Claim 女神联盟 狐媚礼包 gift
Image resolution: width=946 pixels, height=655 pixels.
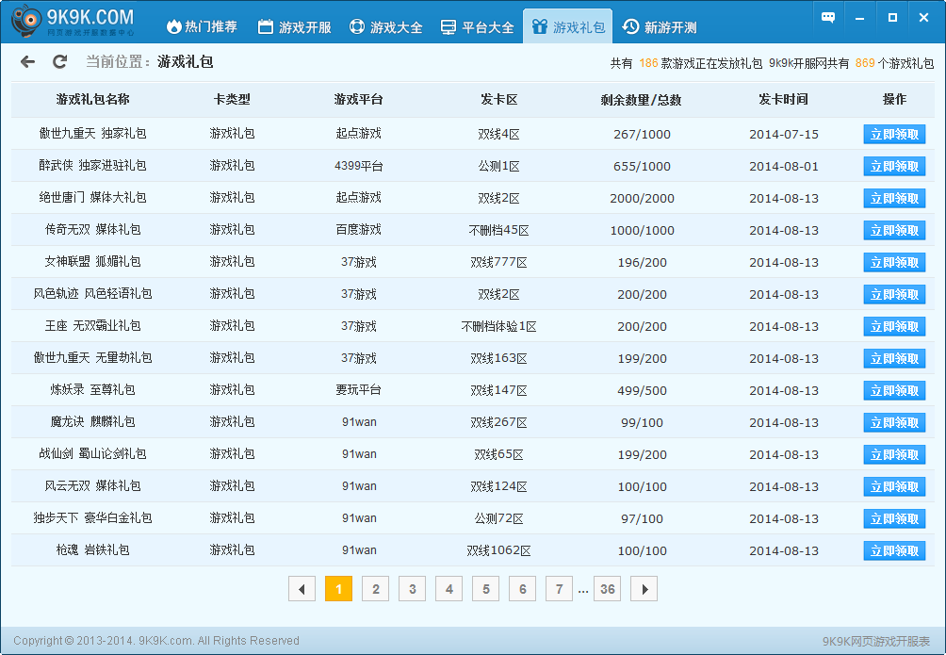coord(894,262)
